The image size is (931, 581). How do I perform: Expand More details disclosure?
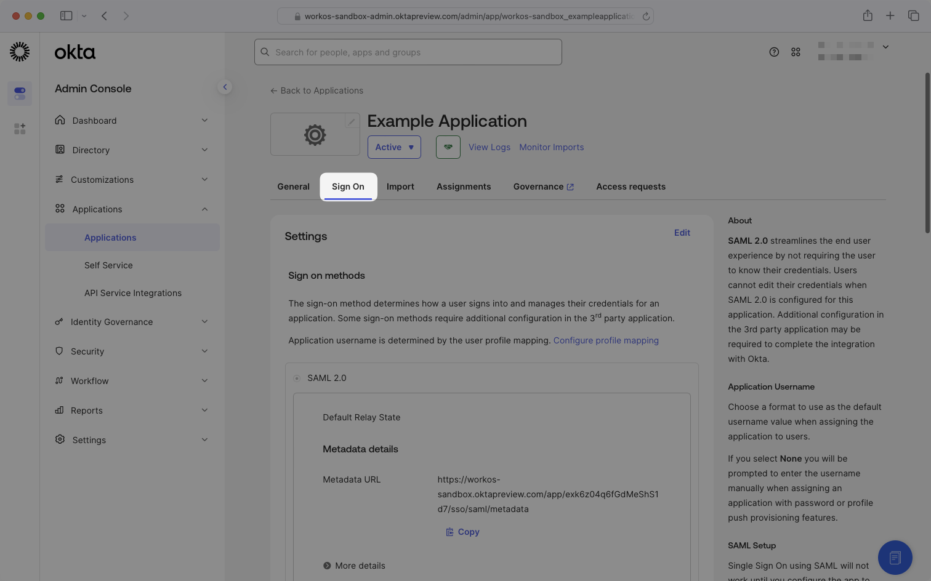point(355,566)
